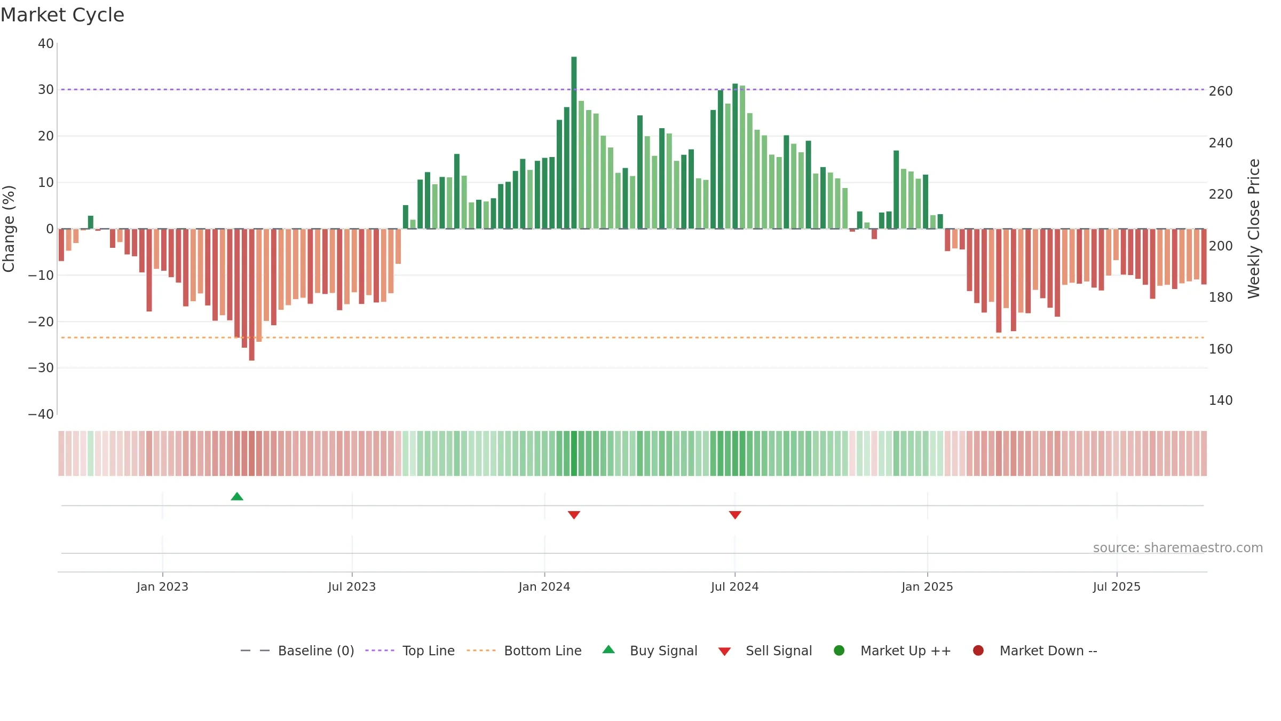Screen dimensions: 1281x721
Task: Click the 140 tick on the right axis
Action: 1221,401
